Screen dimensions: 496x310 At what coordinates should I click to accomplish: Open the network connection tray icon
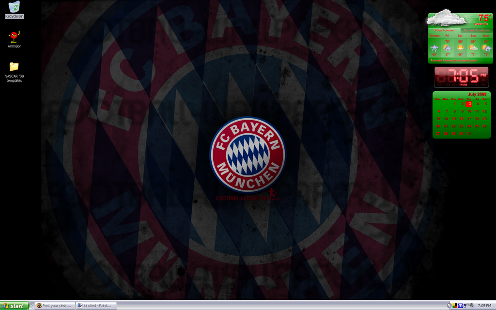coord(466,306)
